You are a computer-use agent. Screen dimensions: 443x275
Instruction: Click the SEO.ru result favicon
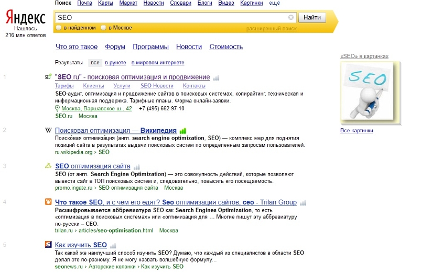(x=48, y=77)
